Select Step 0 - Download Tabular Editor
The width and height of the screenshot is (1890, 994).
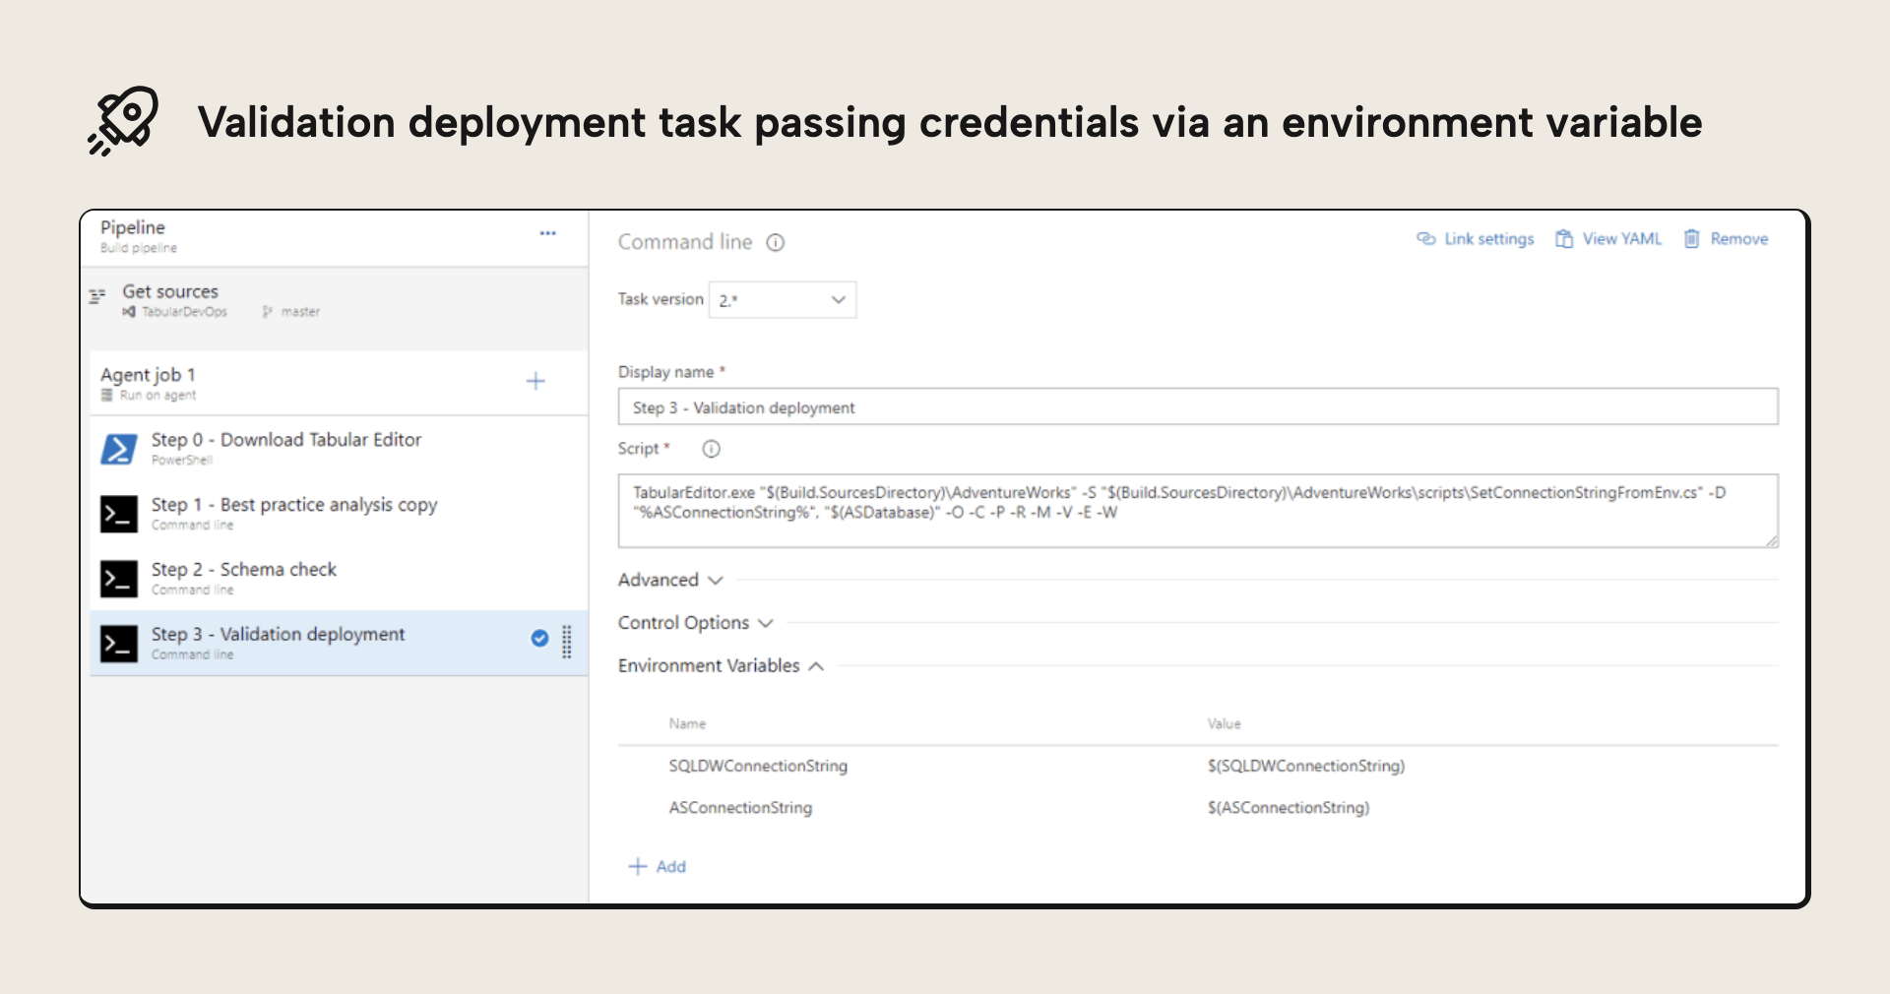click(x=339, y=449)
